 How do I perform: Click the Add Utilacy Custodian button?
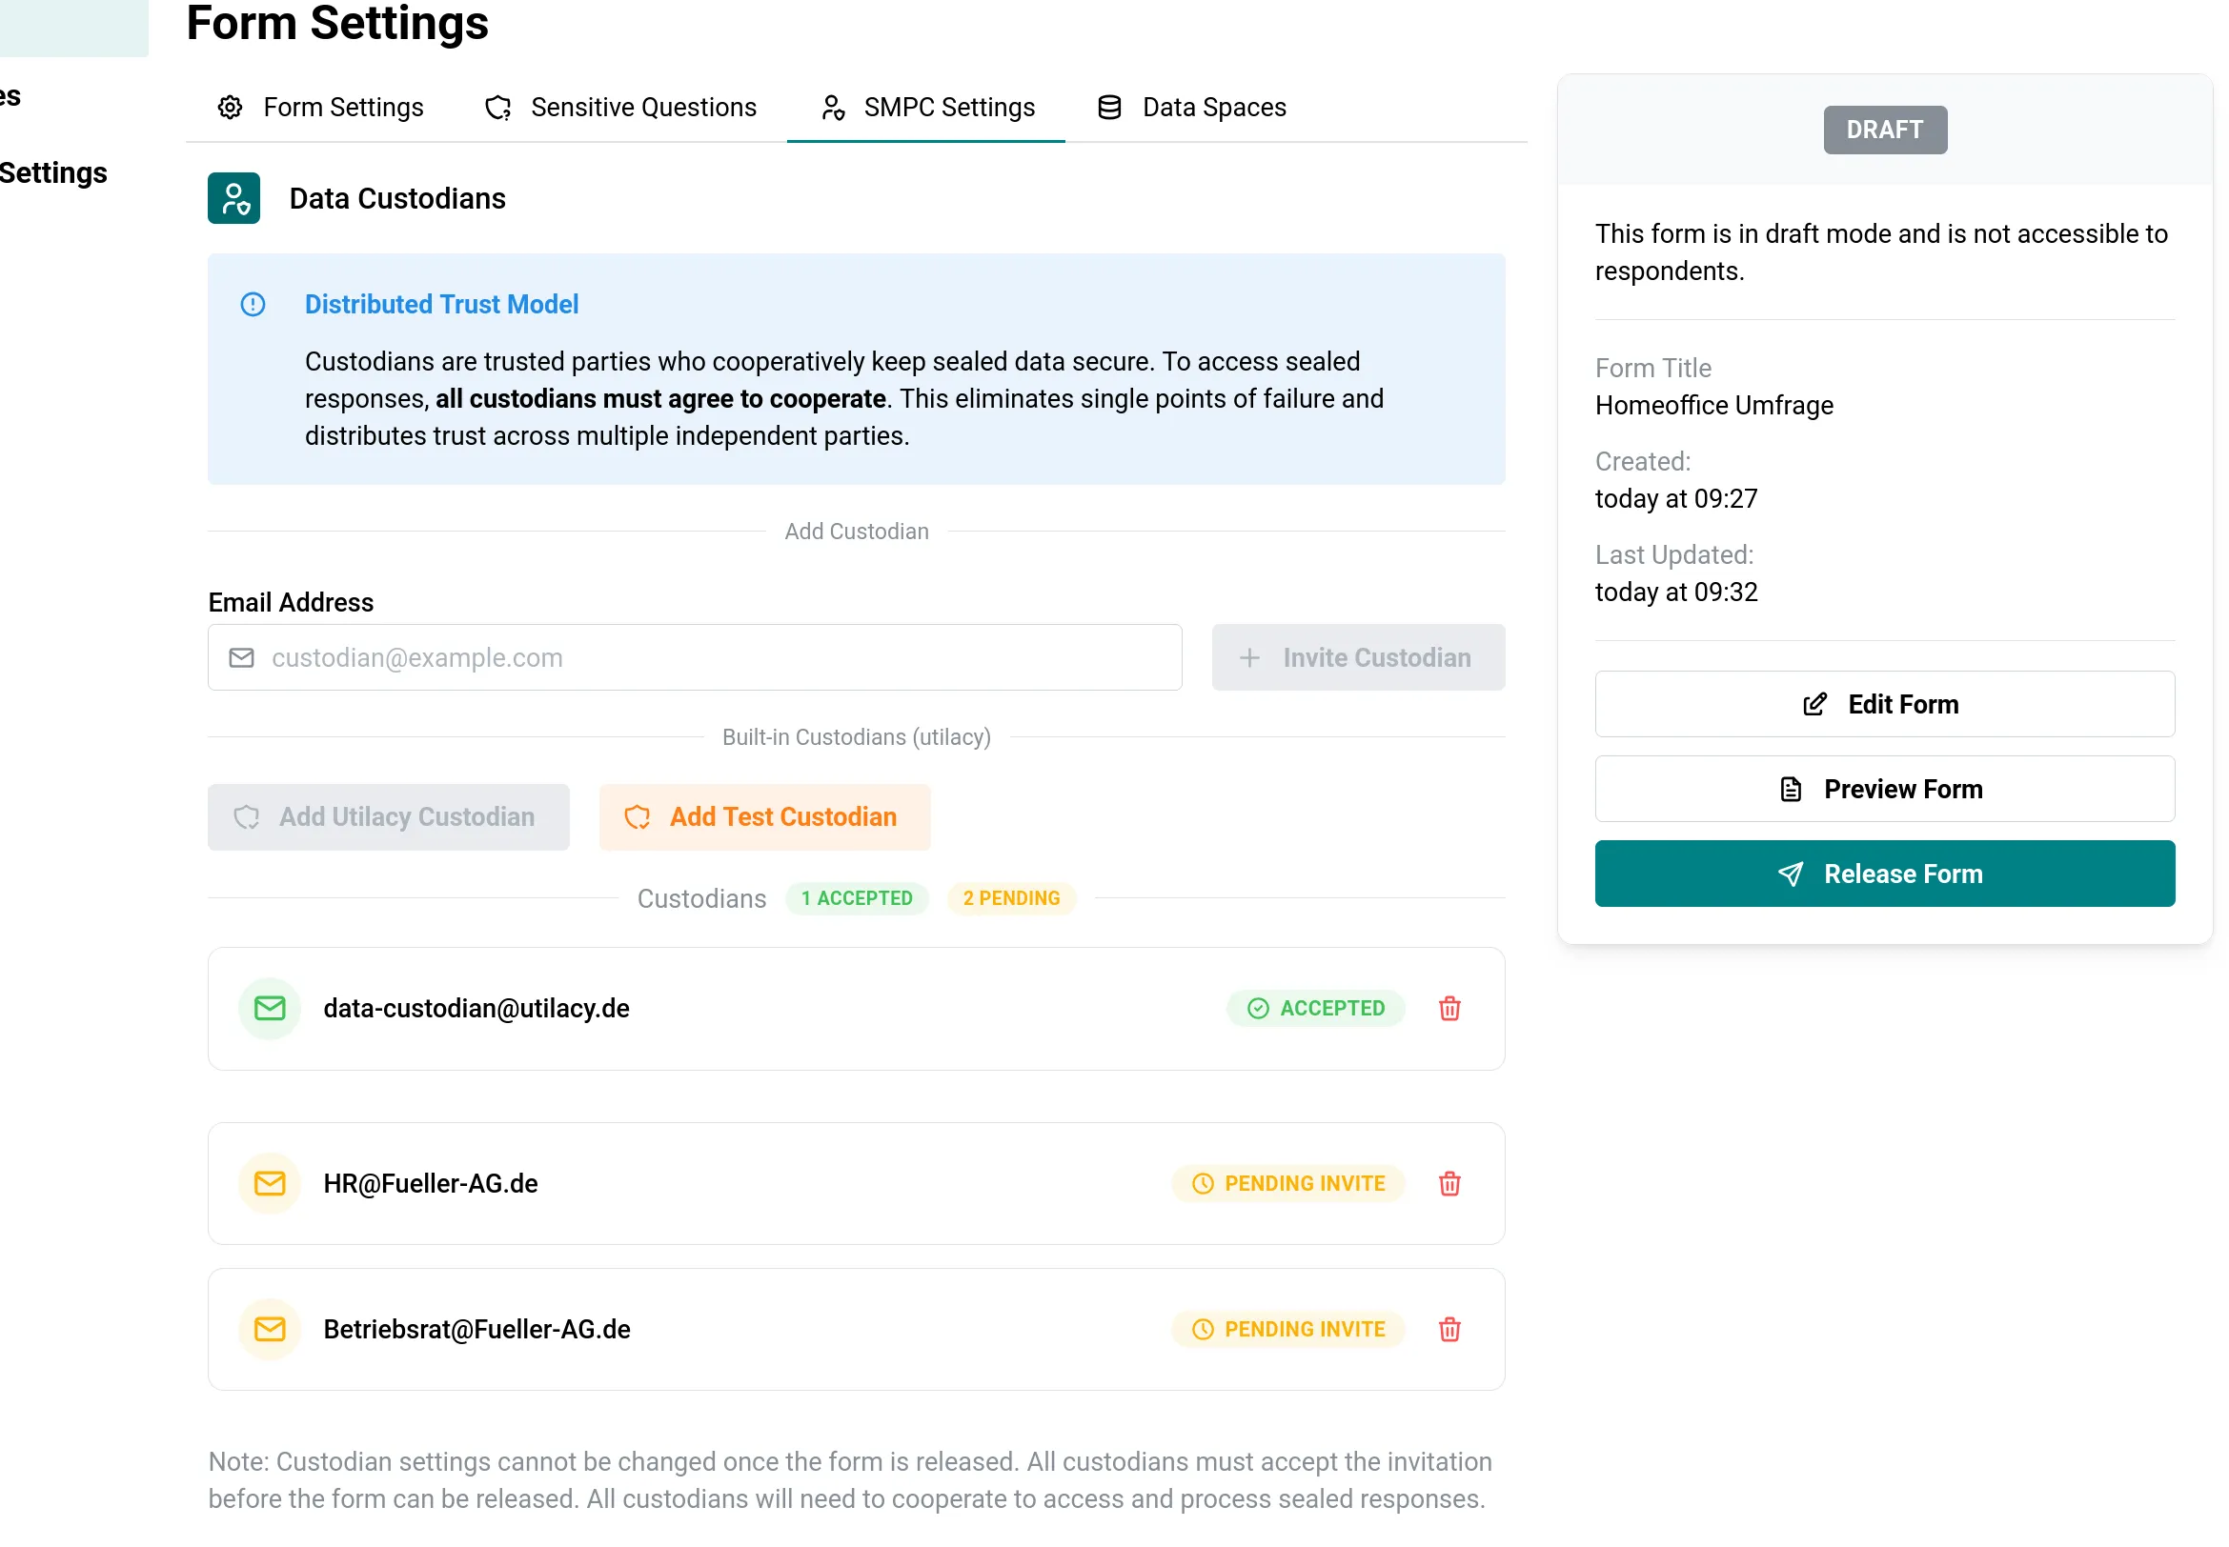(388, 817)
